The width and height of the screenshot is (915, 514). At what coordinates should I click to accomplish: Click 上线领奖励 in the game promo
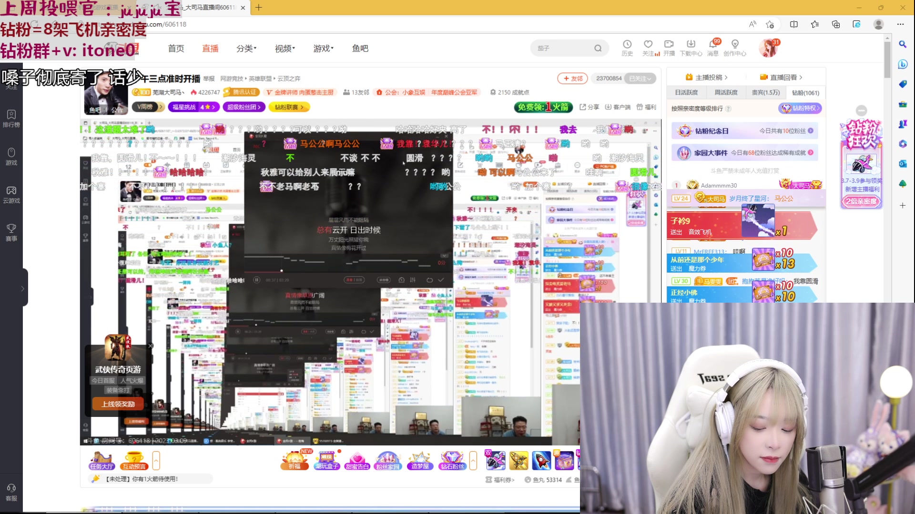click(117, 403)
